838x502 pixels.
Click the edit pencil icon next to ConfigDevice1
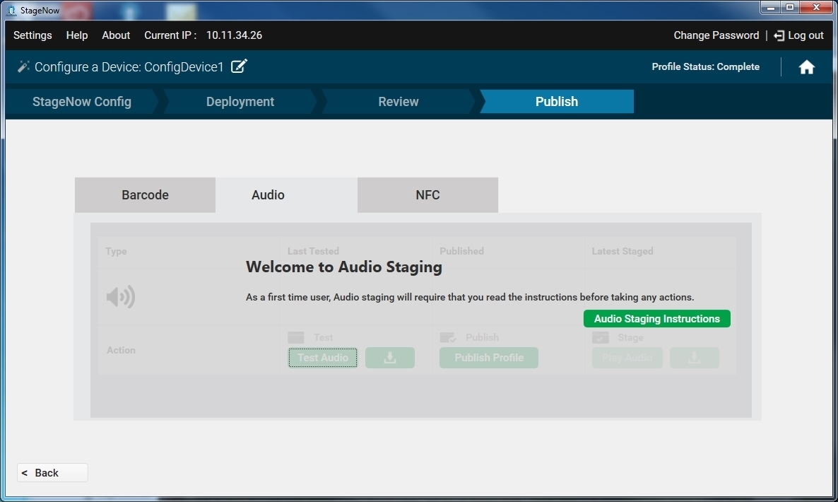(x=240, y=66)
